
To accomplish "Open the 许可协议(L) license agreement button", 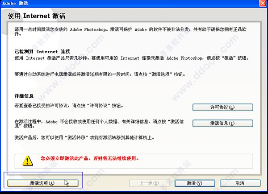I will pyautogui.click(x=223, y=107).
